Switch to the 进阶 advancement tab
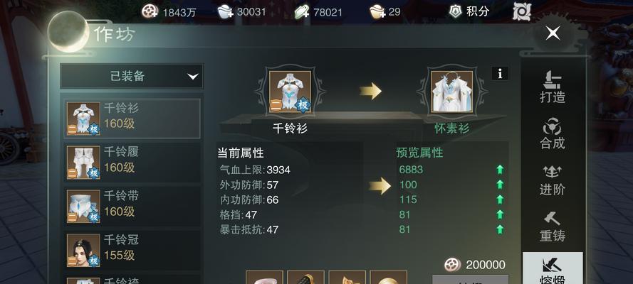 click(553, 180)
